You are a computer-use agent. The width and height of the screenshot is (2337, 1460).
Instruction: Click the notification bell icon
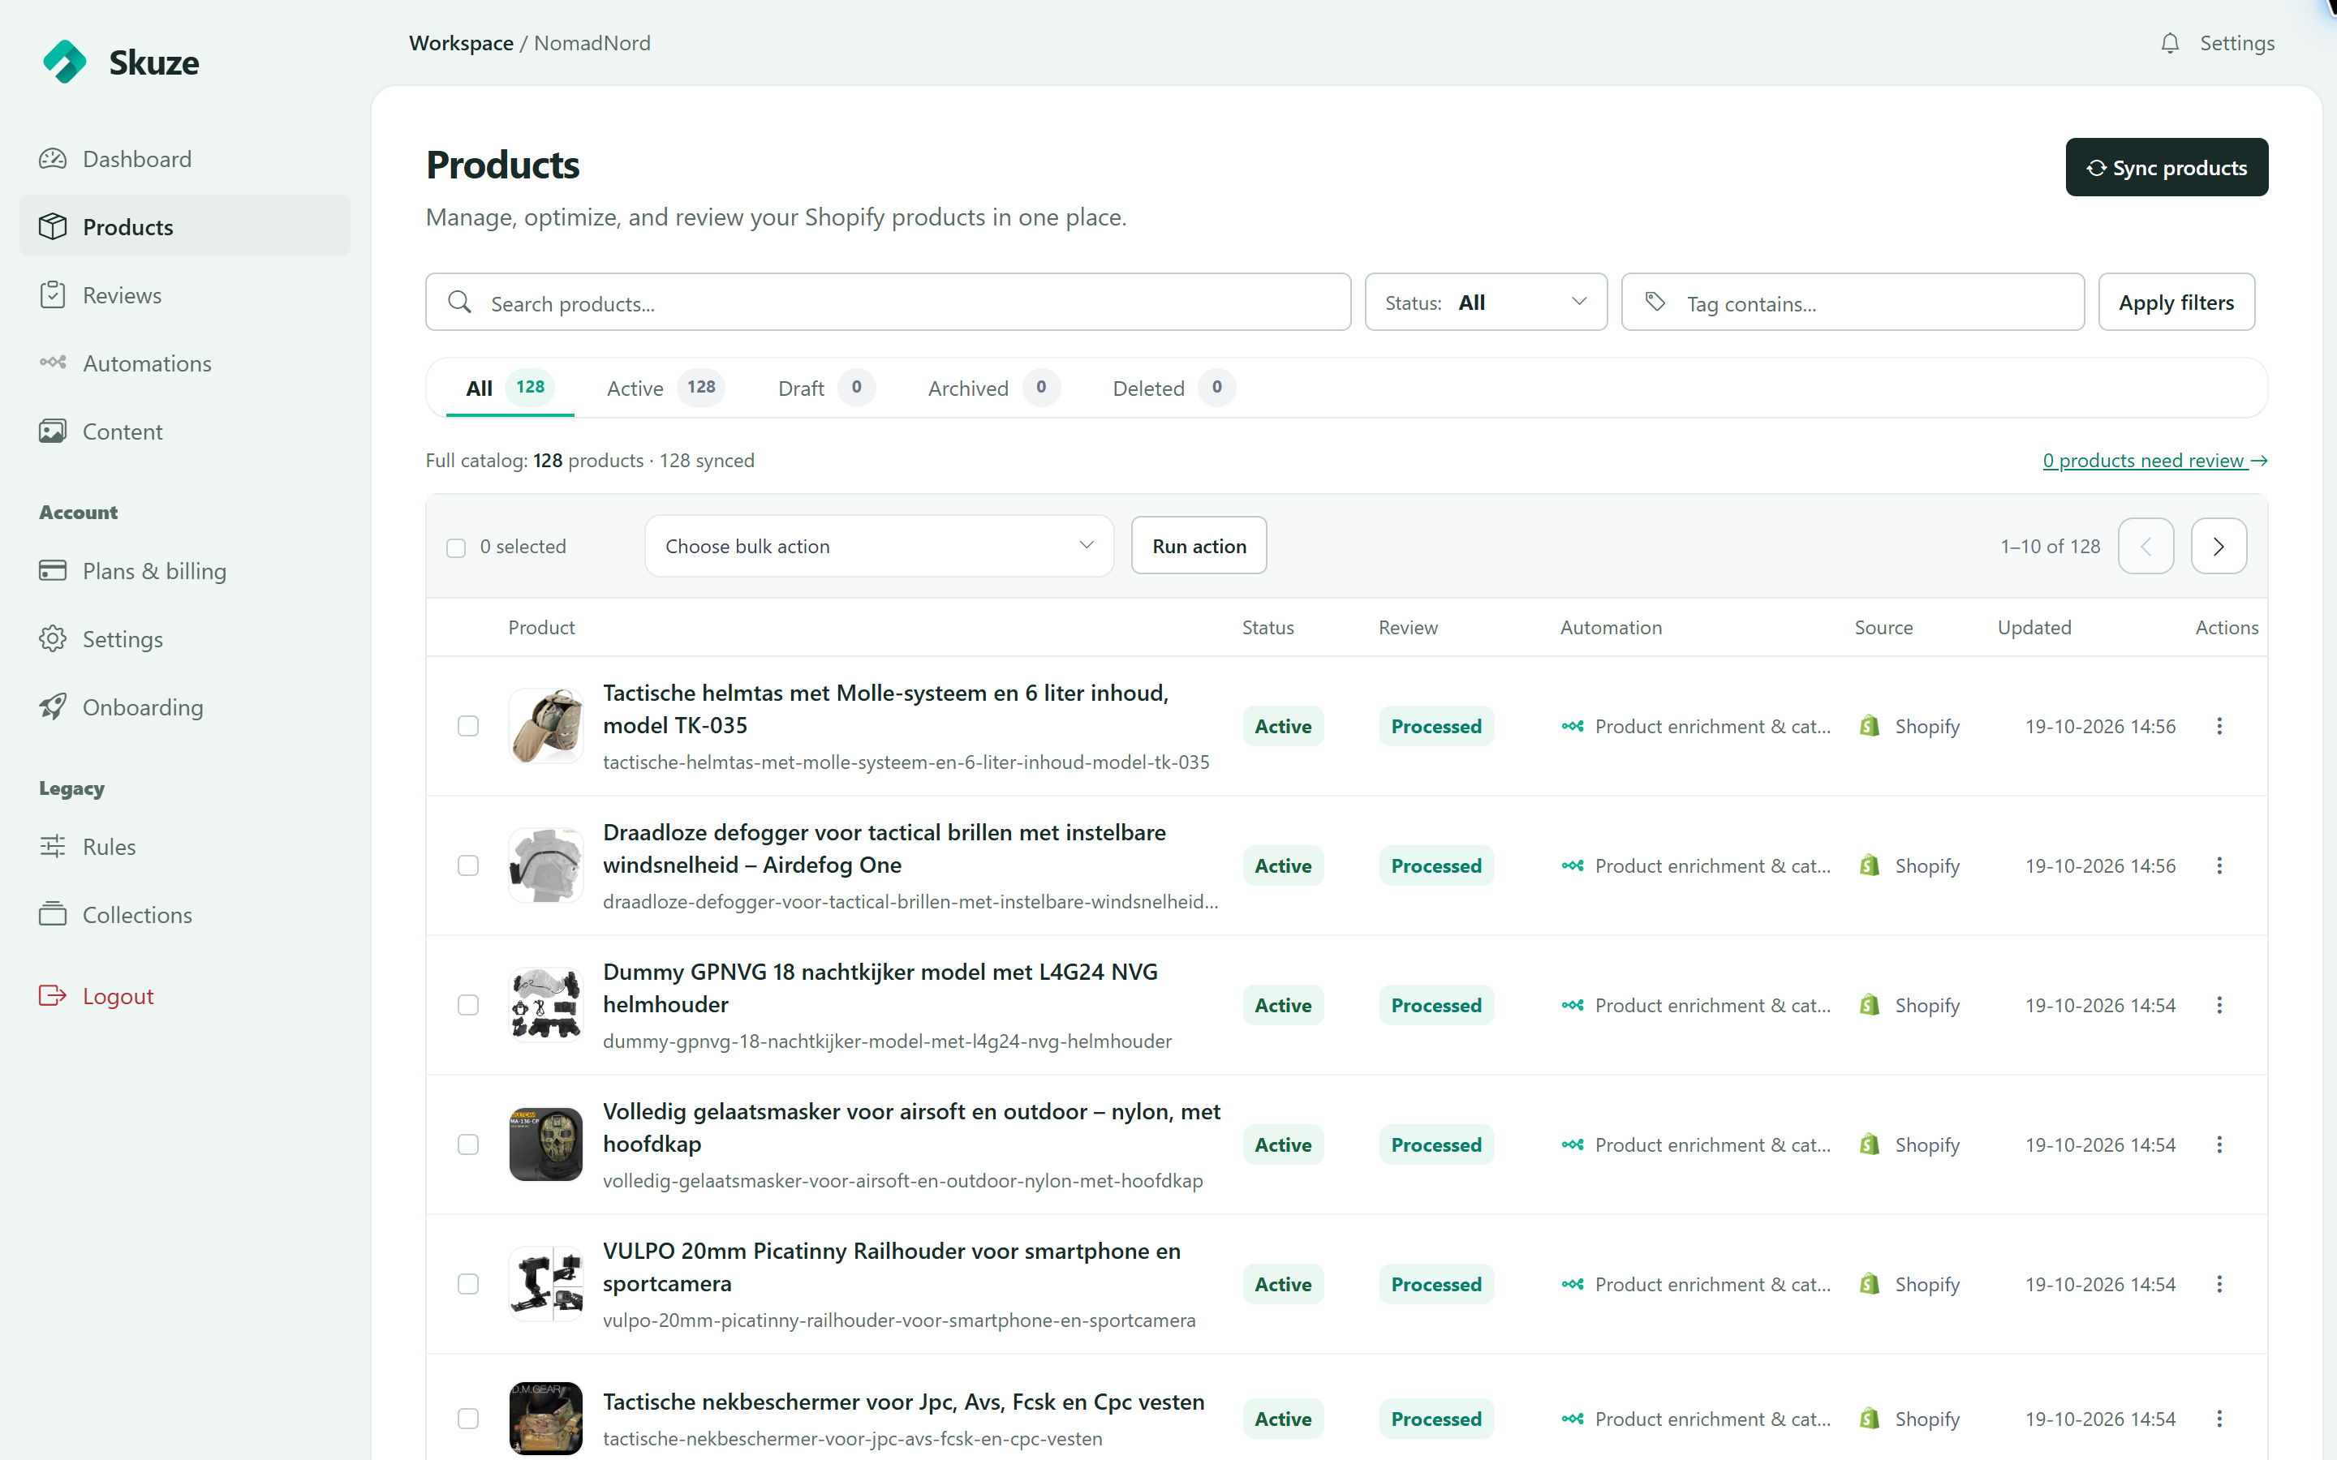(x=2170, y=44)
